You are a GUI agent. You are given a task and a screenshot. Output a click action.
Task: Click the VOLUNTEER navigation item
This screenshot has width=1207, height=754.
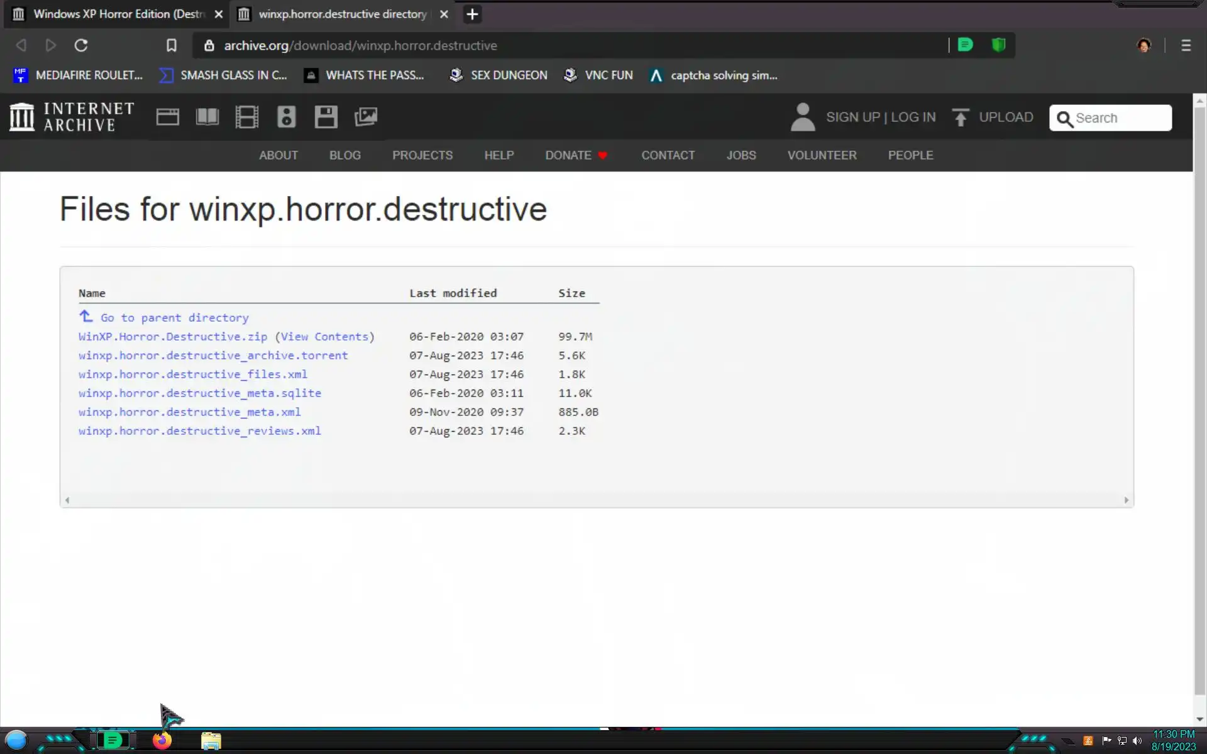(x=822, y=155)
